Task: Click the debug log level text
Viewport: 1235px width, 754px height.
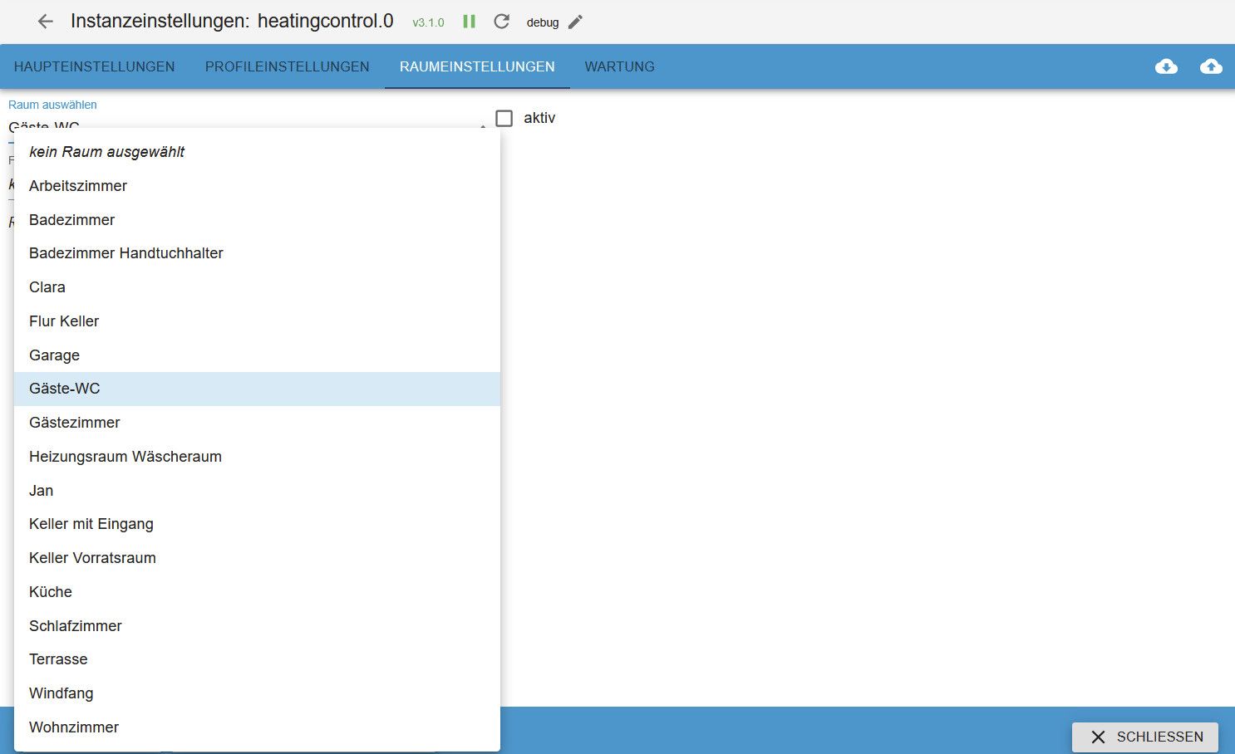Action: [x=543, y=22]
